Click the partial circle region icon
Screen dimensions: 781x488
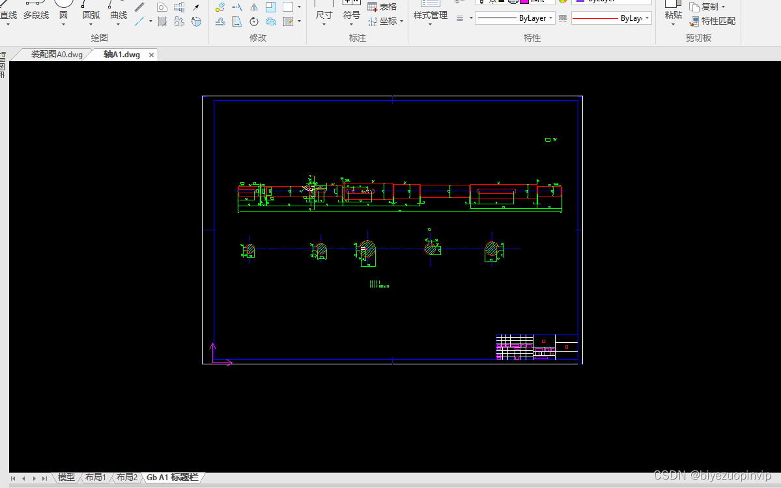click(x=196, y=21)
